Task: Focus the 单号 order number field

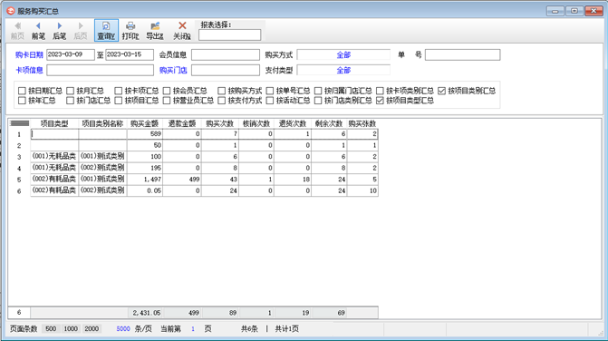Action: (x=463, y=54)
